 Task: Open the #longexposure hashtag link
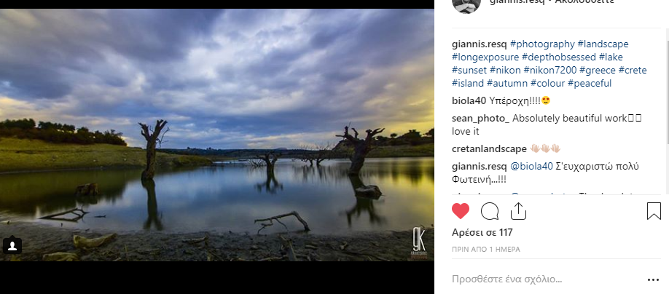pos(485,57)
